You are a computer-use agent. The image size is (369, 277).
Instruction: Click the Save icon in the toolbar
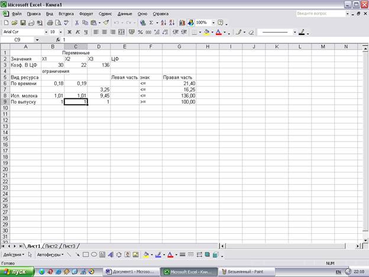(22, 22)
